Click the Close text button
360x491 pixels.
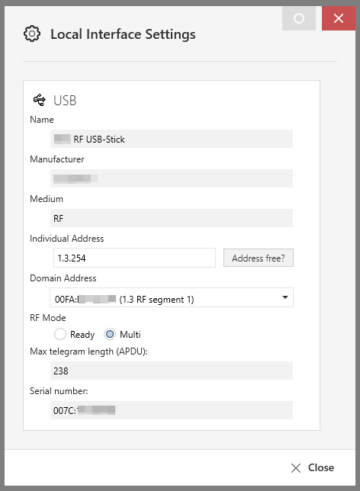click(321, 467)
